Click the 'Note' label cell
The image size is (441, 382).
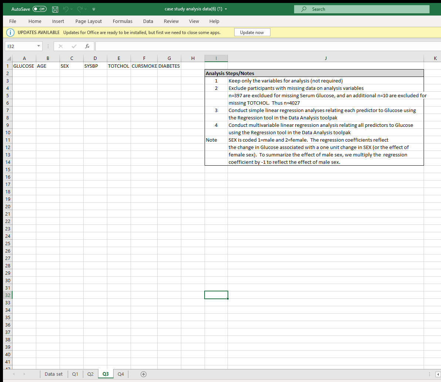216,140
